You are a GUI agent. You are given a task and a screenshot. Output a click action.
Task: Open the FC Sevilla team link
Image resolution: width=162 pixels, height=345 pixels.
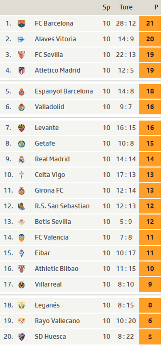(x=49, y=55)
